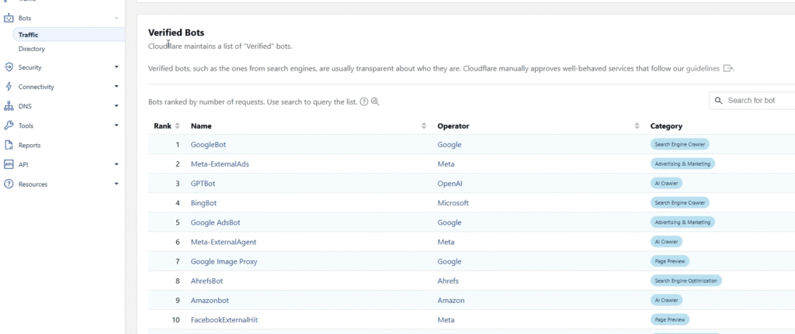Click AI Crawler tag for Amazonbot
The width and height of the screenshot is (795, 334).
point(667,300)
